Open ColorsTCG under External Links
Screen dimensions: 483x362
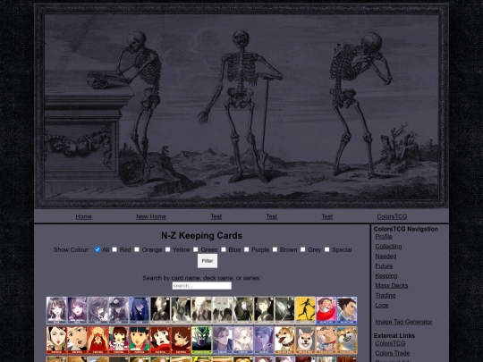(390, 343)
